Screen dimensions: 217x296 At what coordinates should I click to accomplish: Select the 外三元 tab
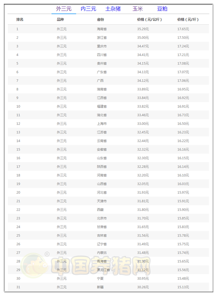click(x=64, y=9)
